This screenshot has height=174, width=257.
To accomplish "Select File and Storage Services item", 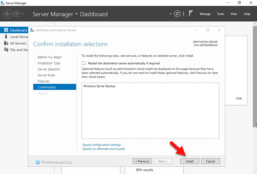I will tap(14, 50).
